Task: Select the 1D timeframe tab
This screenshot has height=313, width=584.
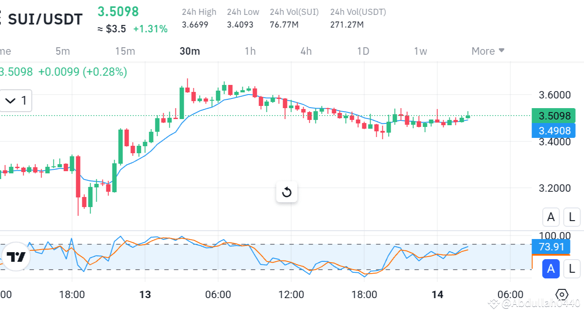Action: [363, 51]
